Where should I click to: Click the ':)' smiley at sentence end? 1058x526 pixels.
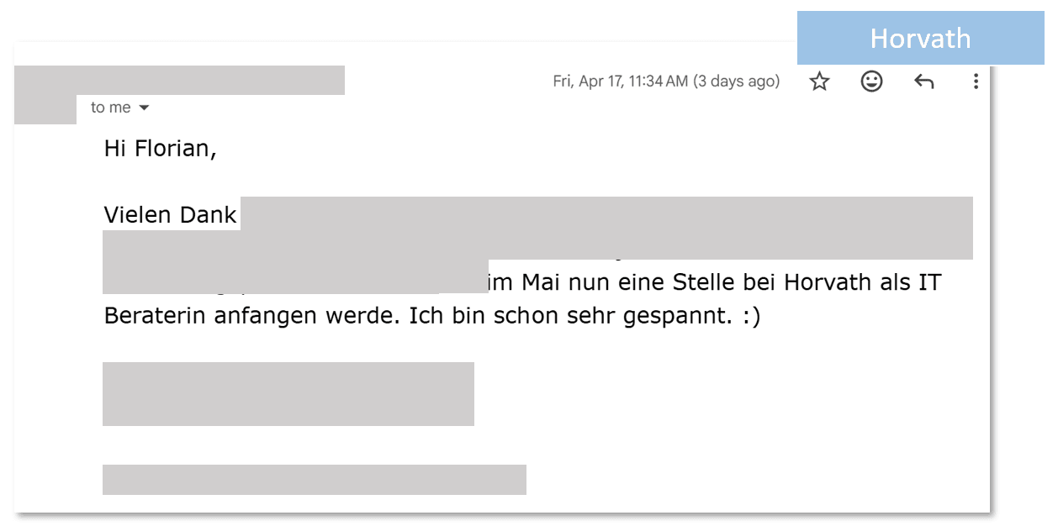[x=751, y=317]
